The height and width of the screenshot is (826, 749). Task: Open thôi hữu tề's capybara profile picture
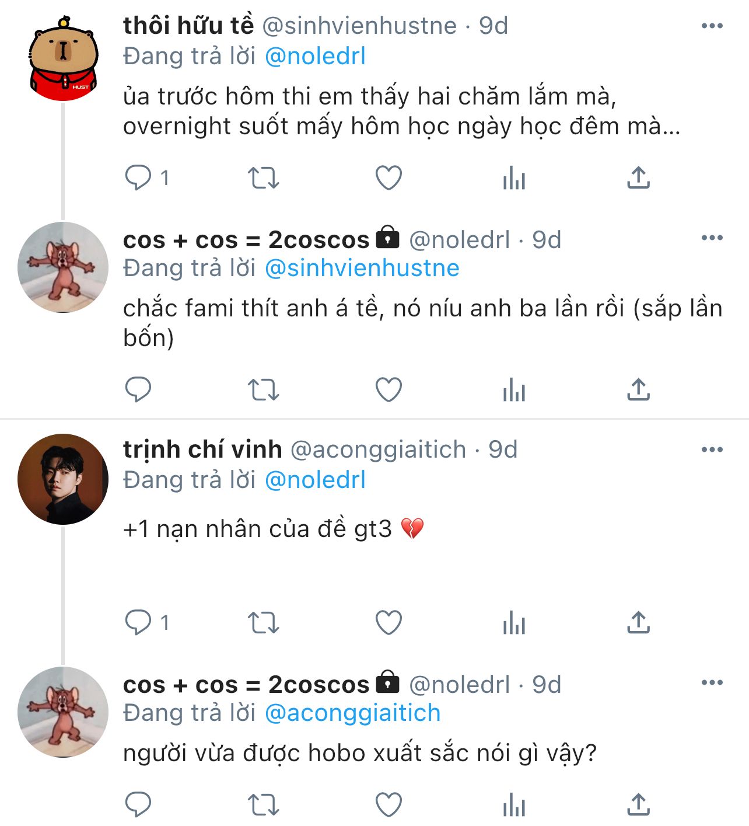(x=63, y=60)
